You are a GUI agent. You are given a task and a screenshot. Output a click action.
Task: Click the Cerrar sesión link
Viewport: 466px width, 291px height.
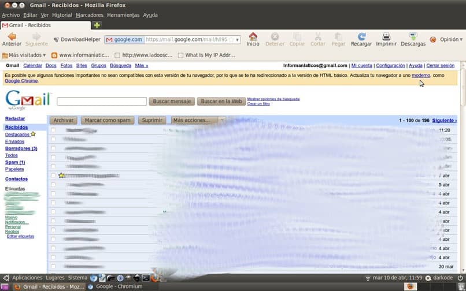coord(440,65)
